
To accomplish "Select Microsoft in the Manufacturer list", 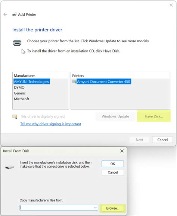I will tap(21, 99).
